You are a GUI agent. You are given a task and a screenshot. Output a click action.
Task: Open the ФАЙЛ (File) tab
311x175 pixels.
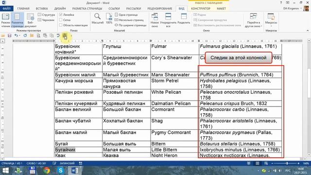pos(6,9)
